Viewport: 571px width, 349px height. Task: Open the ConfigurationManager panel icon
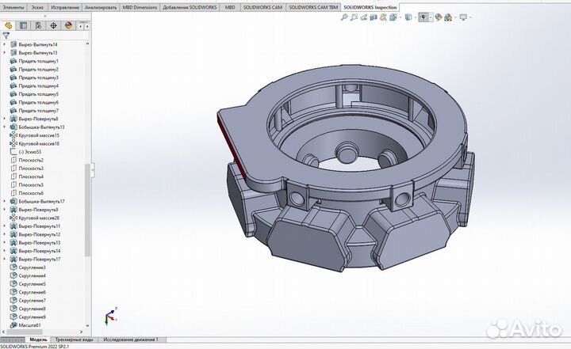point(38,25)
